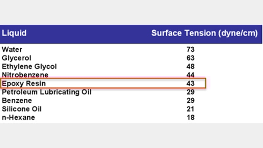Click the value 18 for n-Hexane

click(x=190, y=117)
